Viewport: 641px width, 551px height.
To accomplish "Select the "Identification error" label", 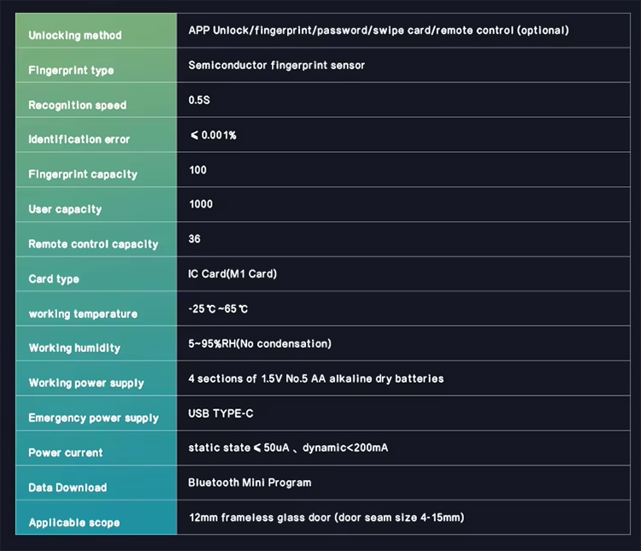I will point(79,139).
